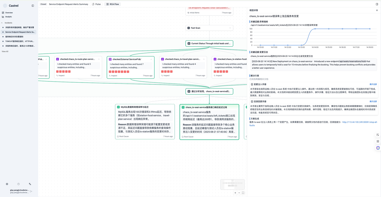Screen dimensions: 381x197
Task: Zoom out the flow canvas
Action: click(239, 193)
